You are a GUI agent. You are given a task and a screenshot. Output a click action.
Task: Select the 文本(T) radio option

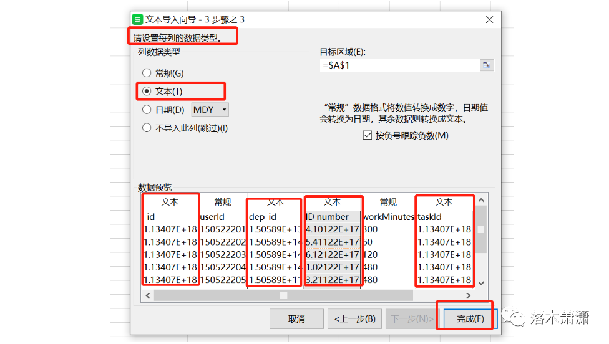pyautogui.click(x=162, y=92)
